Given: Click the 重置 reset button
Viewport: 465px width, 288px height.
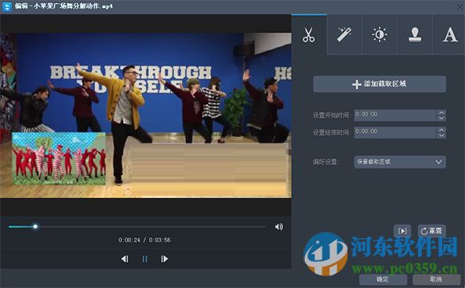Looking at the screenshot, I should point(432,230).
